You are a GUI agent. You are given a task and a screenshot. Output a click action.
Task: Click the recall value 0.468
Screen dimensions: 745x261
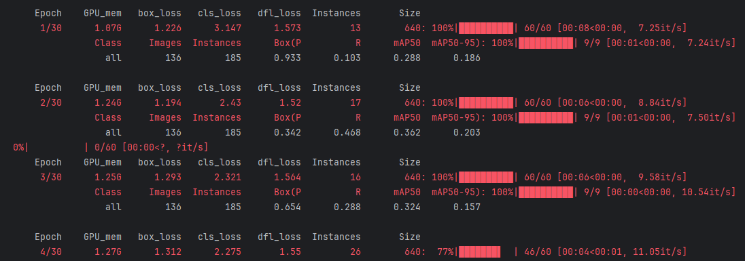pyautogui.click(x=347, y=133)
